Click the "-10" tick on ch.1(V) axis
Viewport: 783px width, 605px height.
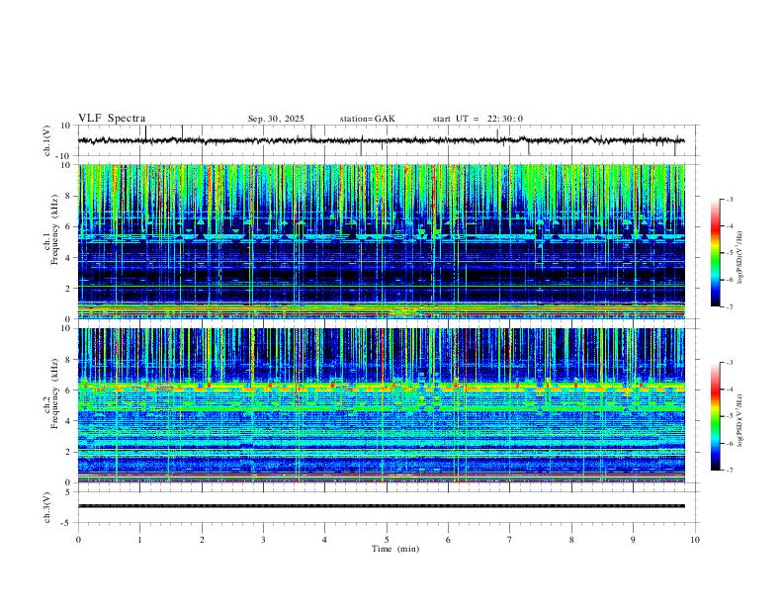point(64,156)
